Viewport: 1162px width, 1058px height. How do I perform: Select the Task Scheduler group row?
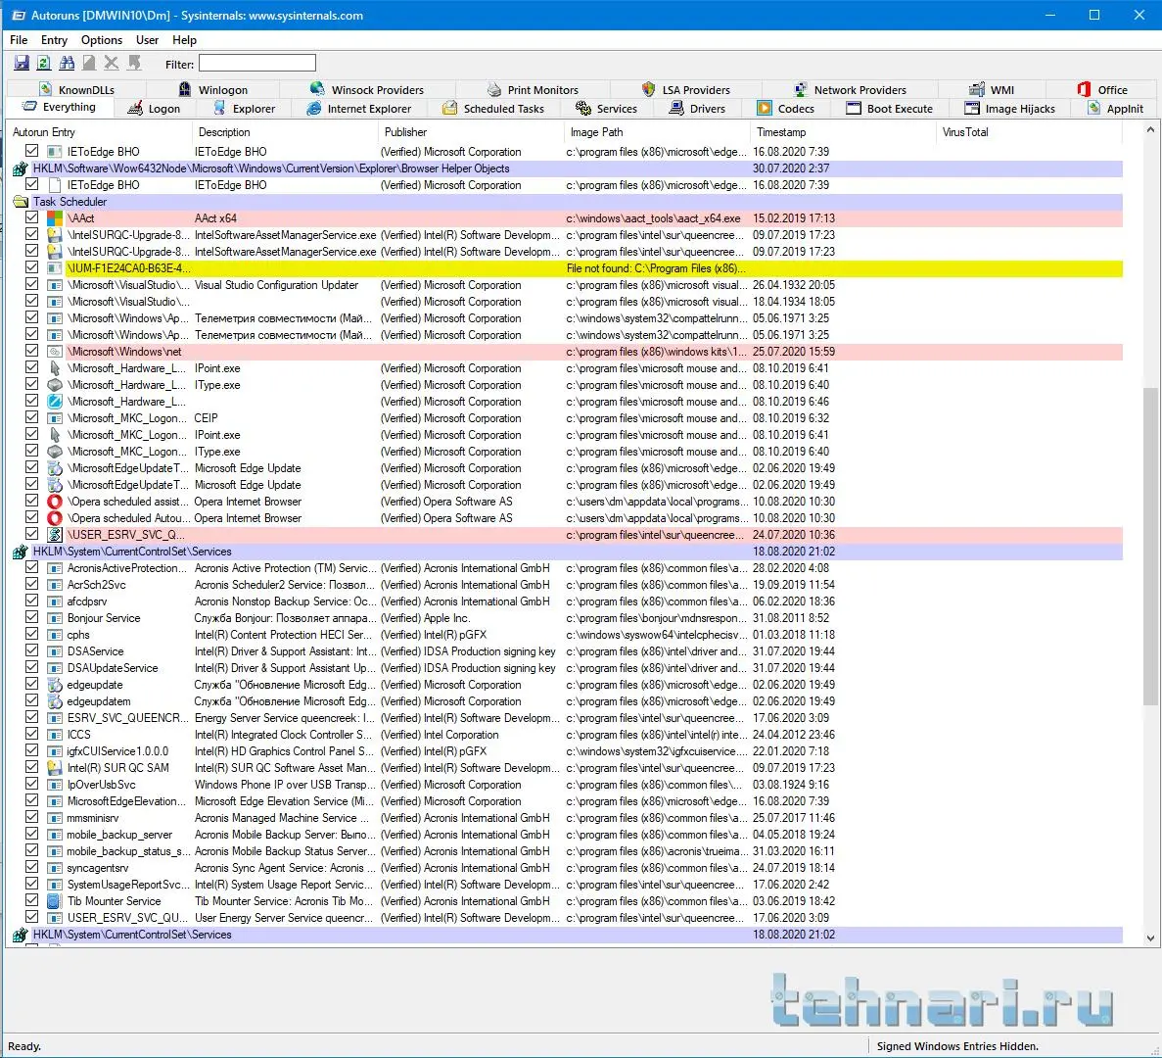pos(70,202)
